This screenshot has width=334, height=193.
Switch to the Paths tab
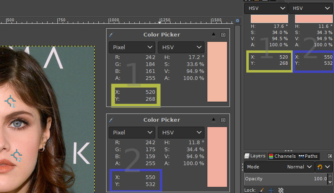click(308, 156)
